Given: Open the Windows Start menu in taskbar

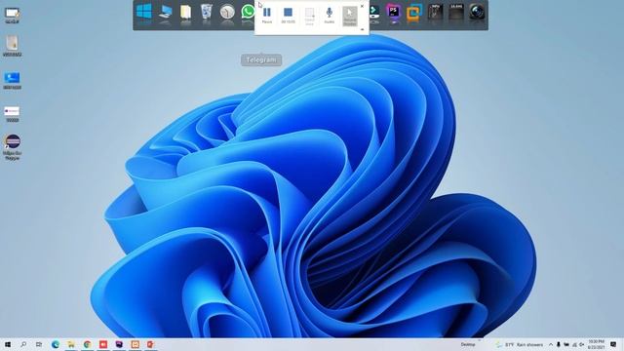Looking at the screenshot, I should click(x=8, y=344).
